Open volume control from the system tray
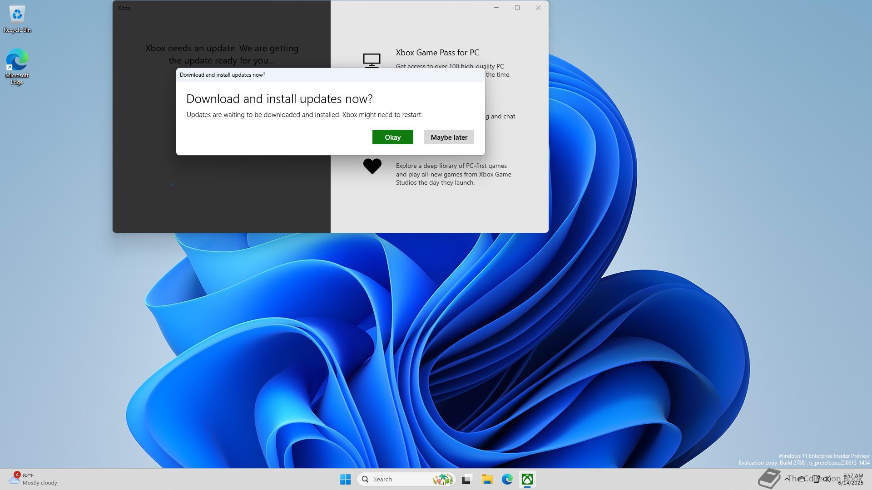872x490 pixels. [827, 479]
